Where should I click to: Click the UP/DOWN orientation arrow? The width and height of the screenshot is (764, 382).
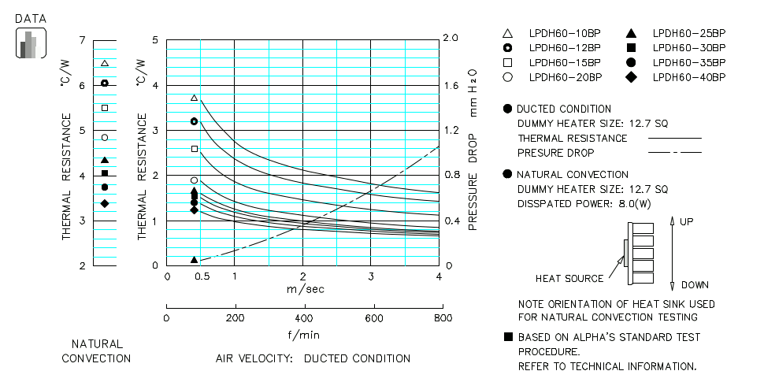672,254
